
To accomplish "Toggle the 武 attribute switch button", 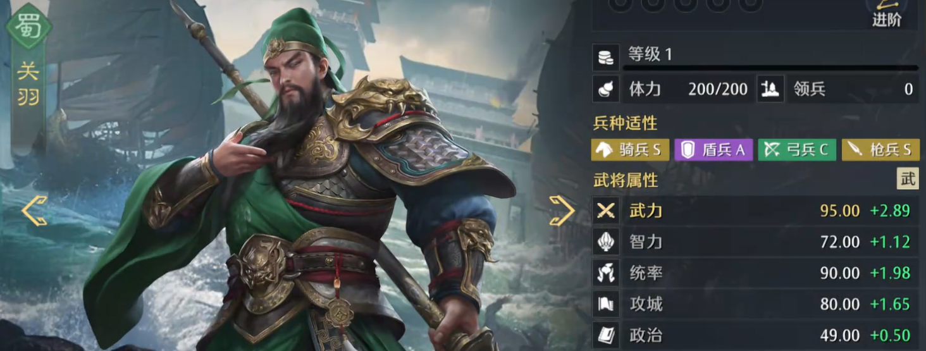I will 908,179.
